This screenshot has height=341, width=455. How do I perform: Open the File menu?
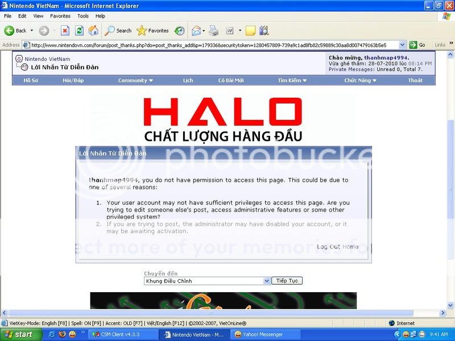pos(8,16)
